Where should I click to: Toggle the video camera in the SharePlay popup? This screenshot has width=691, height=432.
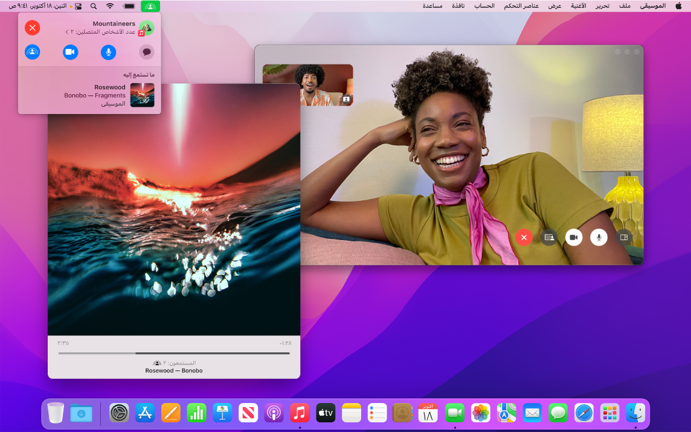coord(70,52)
